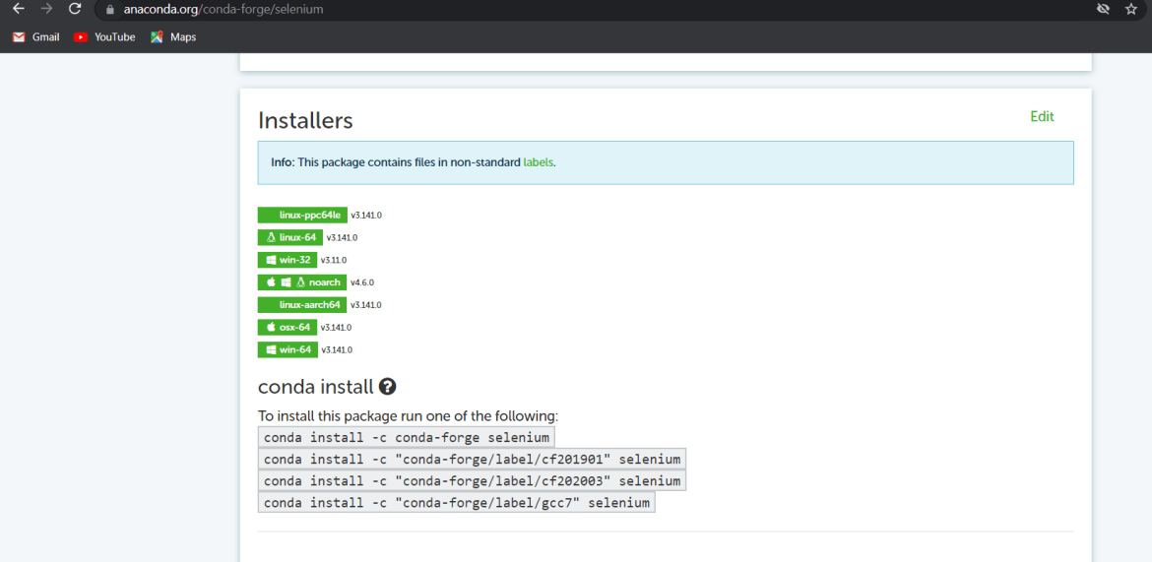
Task: Click version v3.141.0 next to win-64
Action: click(337, 350)
